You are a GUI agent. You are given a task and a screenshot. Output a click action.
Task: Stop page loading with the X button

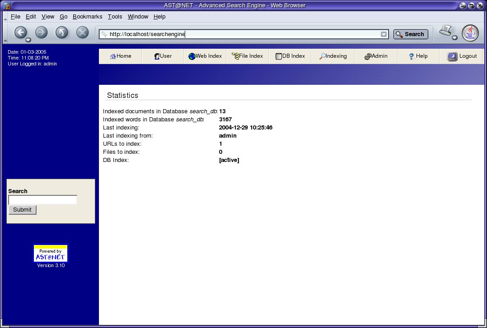(x=83, y=32)
